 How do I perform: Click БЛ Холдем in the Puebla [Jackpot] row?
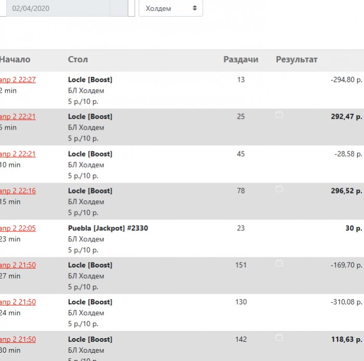(x=86, y=239)
